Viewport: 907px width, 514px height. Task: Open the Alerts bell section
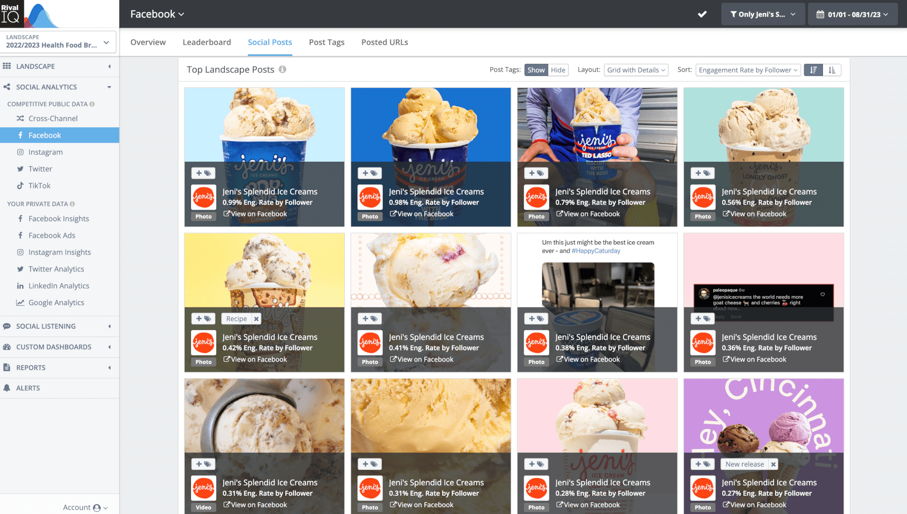(28, 388)
